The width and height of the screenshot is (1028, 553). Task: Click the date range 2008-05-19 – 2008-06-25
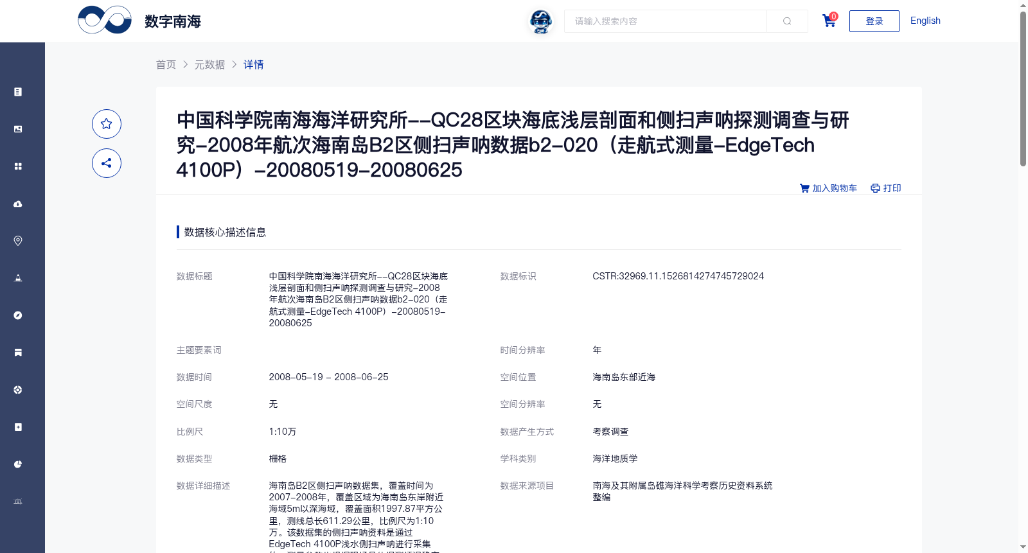coord(328,377)
